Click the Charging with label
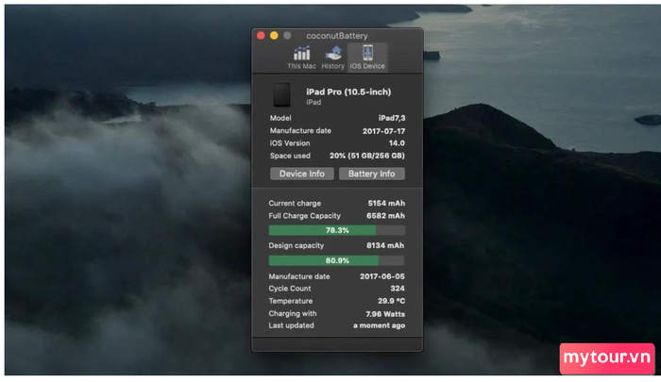661x382 pixels. 293,314
